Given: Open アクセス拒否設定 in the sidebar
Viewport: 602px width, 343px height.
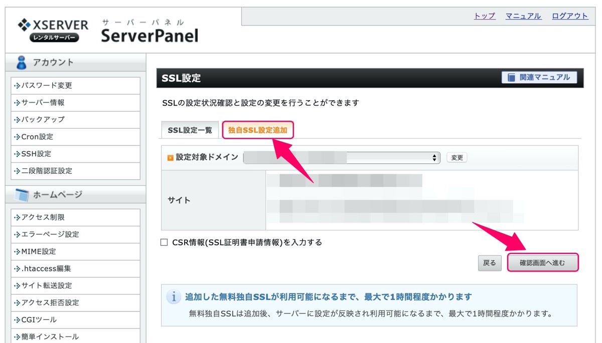Looking at the screenshot, I should [x=75, y=302].
